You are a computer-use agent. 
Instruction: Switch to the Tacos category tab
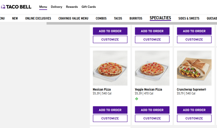(x=118, y=18)
